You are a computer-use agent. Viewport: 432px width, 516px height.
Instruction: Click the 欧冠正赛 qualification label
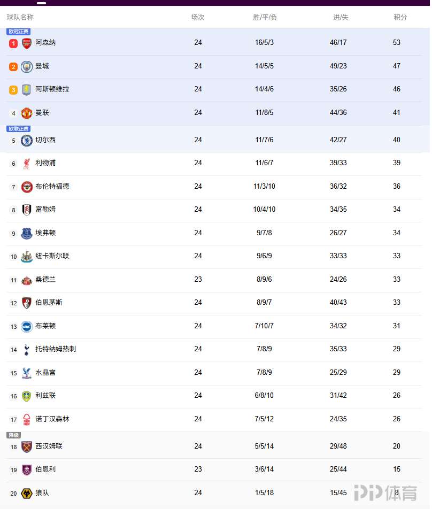[x=19, y=32]
